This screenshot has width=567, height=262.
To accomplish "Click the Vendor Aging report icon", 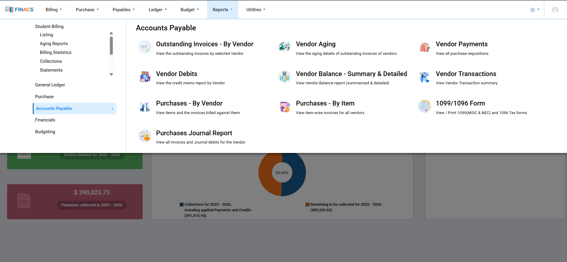I will coord(285,47).
